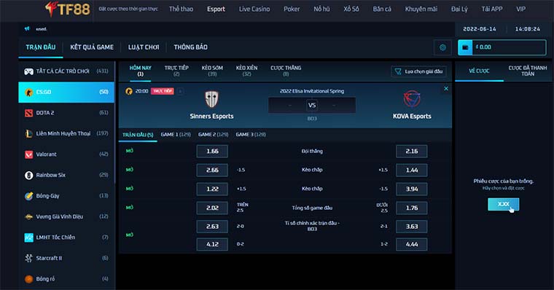Pick exact score 2-1 at 3.63
554x290 pixels.
point(412,227)
